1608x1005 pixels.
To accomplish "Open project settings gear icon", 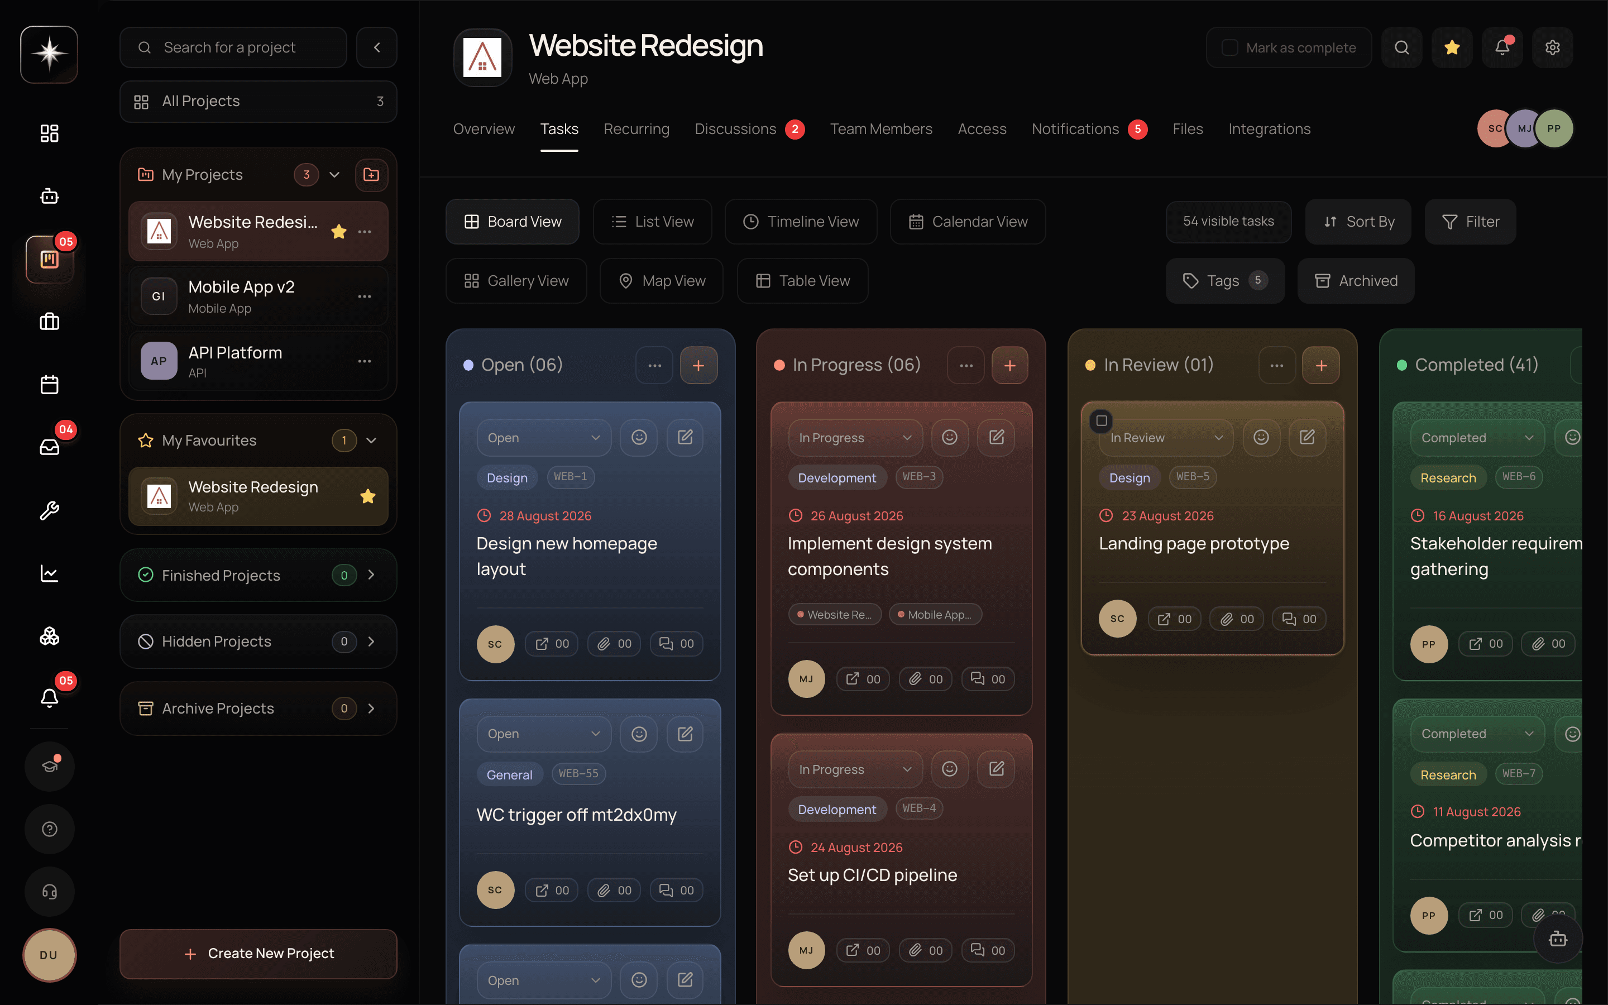I will point(1552,47).
